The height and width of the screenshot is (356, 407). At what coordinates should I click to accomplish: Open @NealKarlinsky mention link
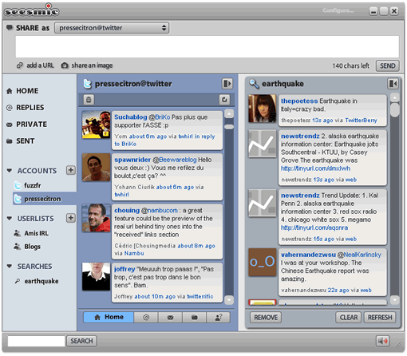click(359, 255)
